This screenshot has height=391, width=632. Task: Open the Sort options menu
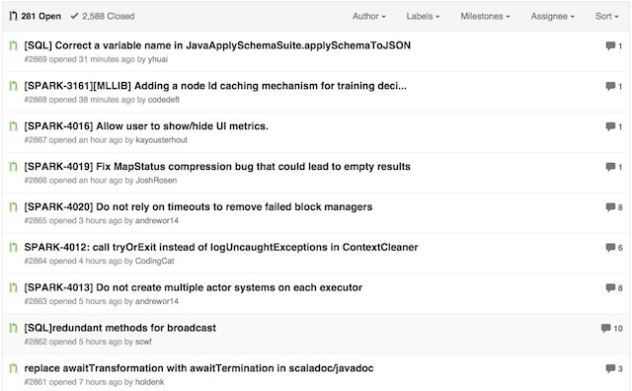(606, 16)
